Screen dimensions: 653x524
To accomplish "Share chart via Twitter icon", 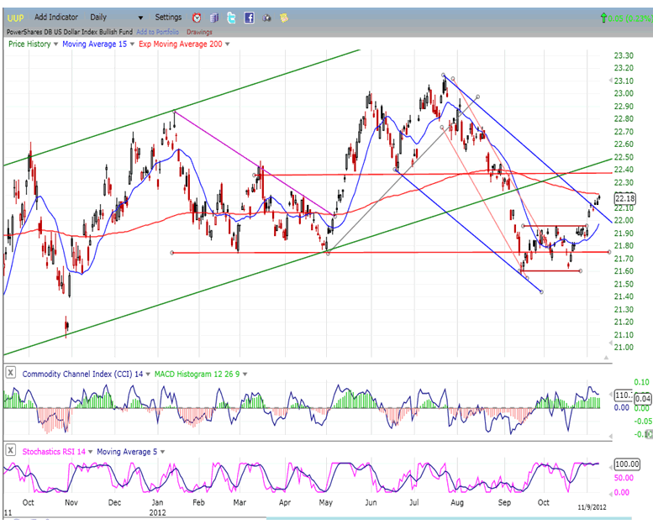I will (x=231, y=17).
